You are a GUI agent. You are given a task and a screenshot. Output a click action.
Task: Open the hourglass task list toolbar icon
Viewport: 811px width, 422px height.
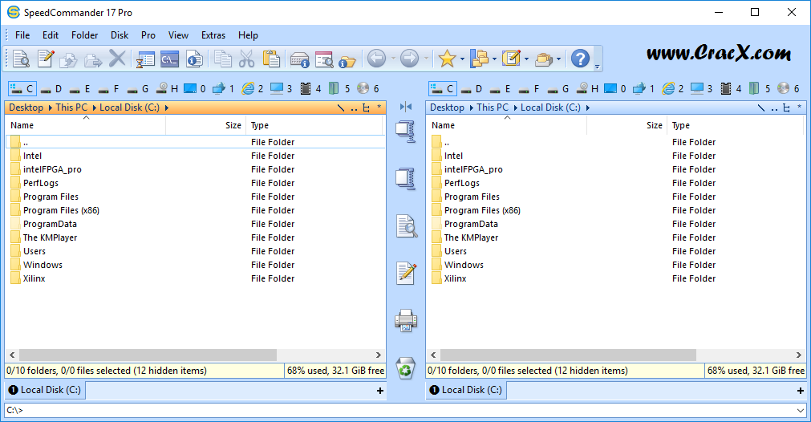(x=145, y=59)
